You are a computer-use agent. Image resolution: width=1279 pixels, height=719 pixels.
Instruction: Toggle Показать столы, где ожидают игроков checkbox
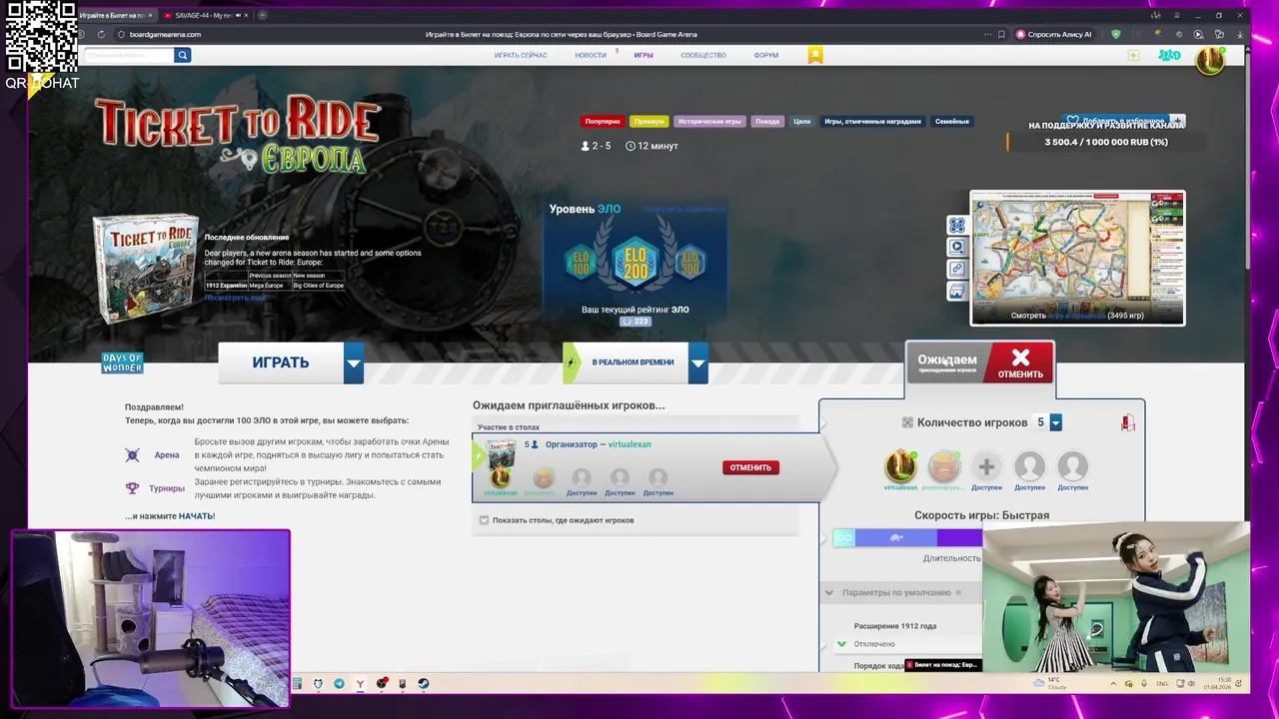coord(484,520)
